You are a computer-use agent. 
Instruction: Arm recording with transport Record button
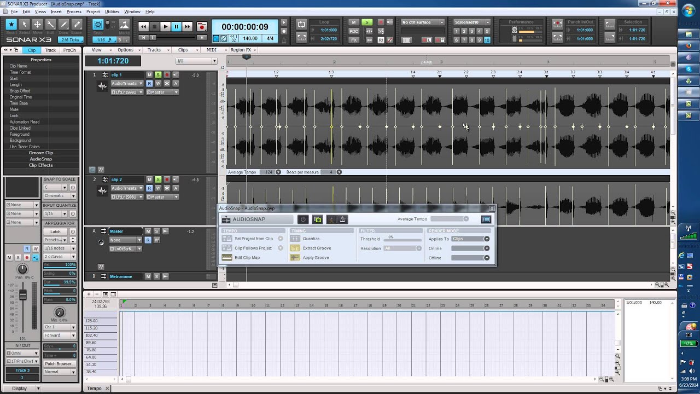coord(201,26)
